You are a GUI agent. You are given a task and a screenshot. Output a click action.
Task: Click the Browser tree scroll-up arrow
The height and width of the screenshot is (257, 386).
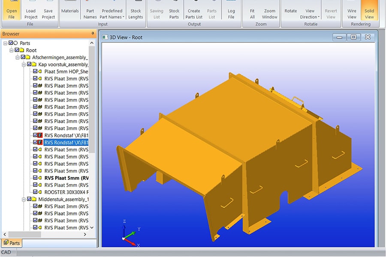[x=92, y=43]
